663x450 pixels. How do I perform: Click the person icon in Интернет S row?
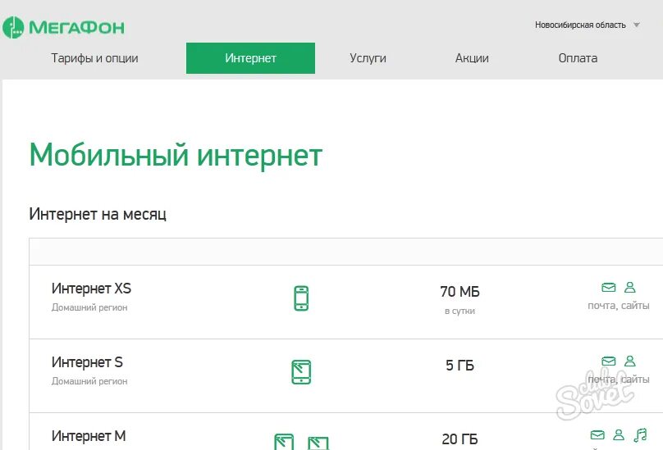[630, 361]
